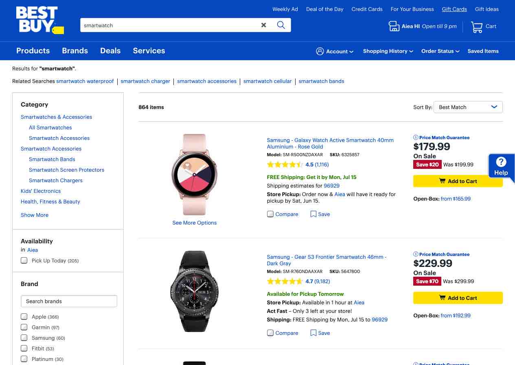Clear the search field with the X icon
Screen dimensions: 515x365
click(263, 25)
